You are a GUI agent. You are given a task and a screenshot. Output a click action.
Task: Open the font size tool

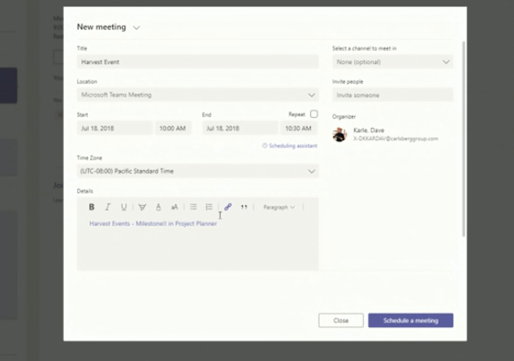point(174,207)
